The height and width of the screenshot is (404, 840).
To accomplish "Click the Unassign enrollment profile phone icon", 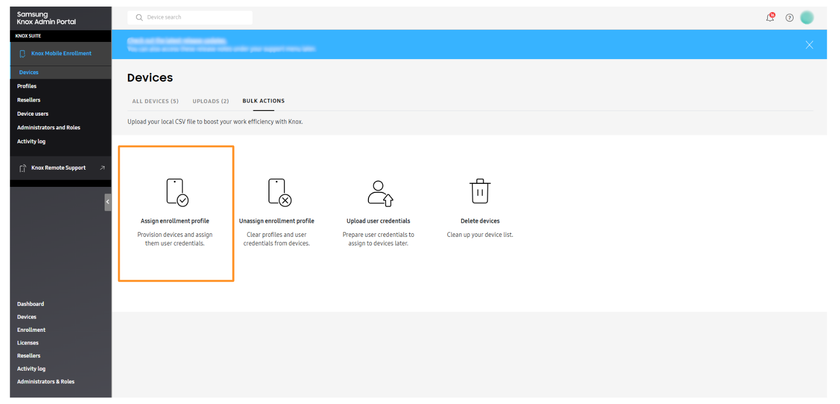I will [x=279, y=192].
